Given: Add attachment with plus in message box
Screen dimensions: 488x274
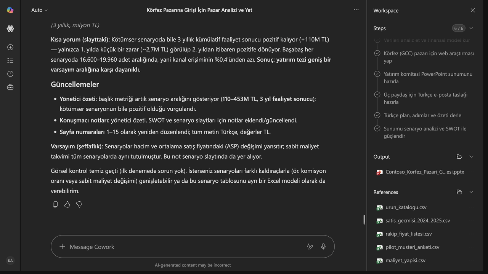Looking at the screenshot, I should pos(62,247).
